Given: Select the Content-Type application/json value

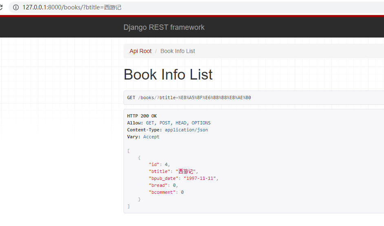Looking at the screenshot, I should pos(186,130).
